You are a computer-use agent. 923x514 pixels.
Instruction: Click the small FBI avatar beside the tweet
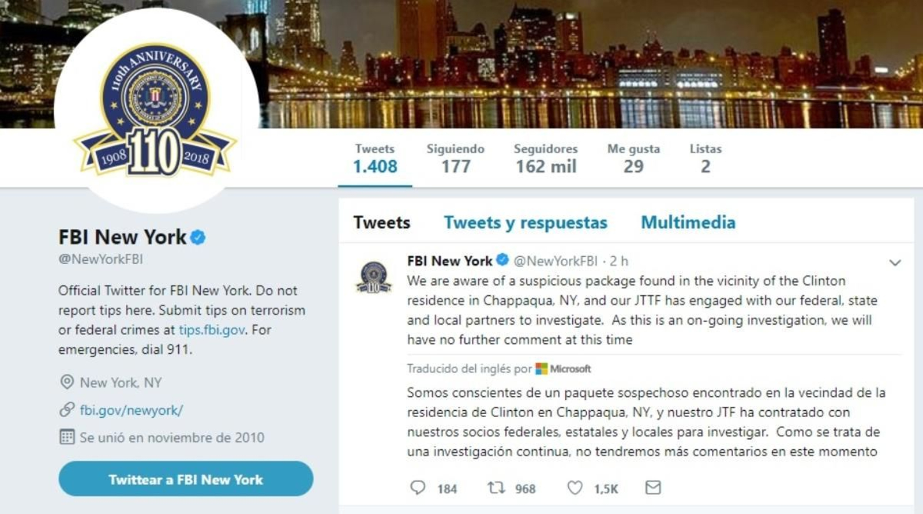click(374, 277)
